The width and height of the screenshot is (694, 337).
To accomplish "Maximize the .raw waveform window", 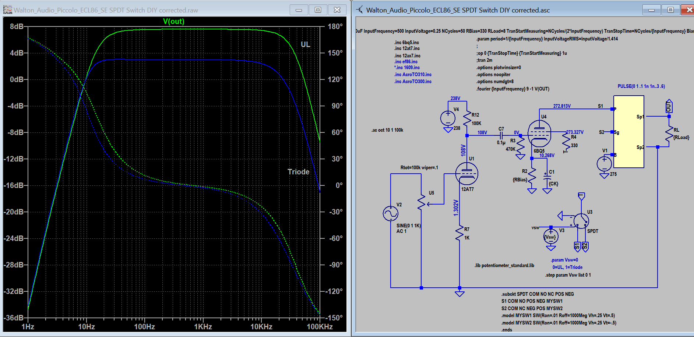I will 318,10.
